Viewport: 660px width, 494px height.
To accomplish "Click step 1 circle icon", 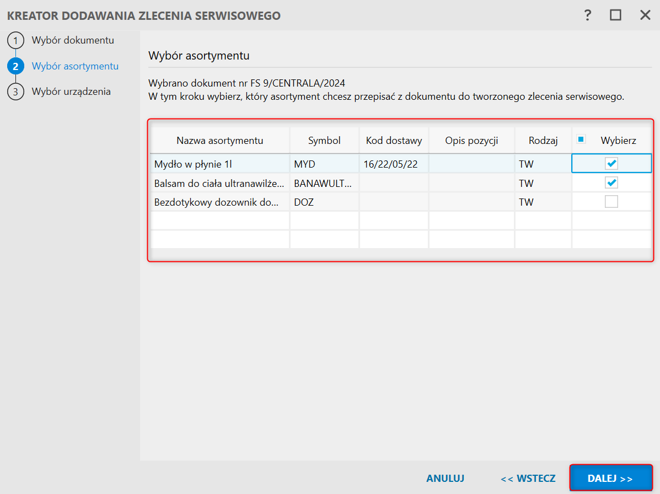I will (x=15, y=41).
